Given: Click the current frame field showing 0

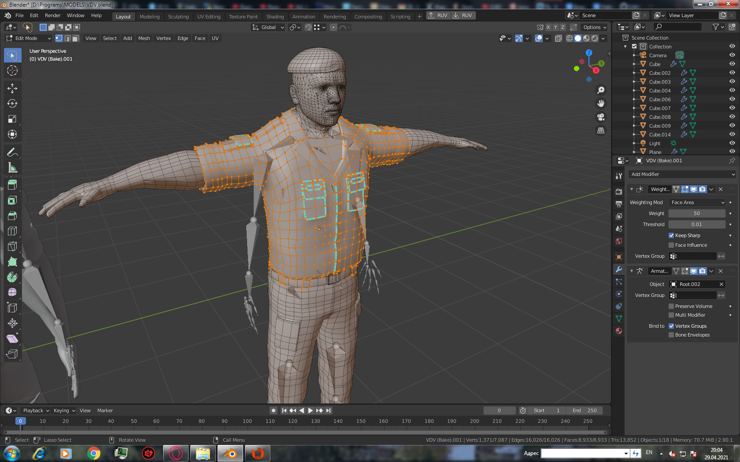Looking at the screenshot, I should tap(499, 411).
